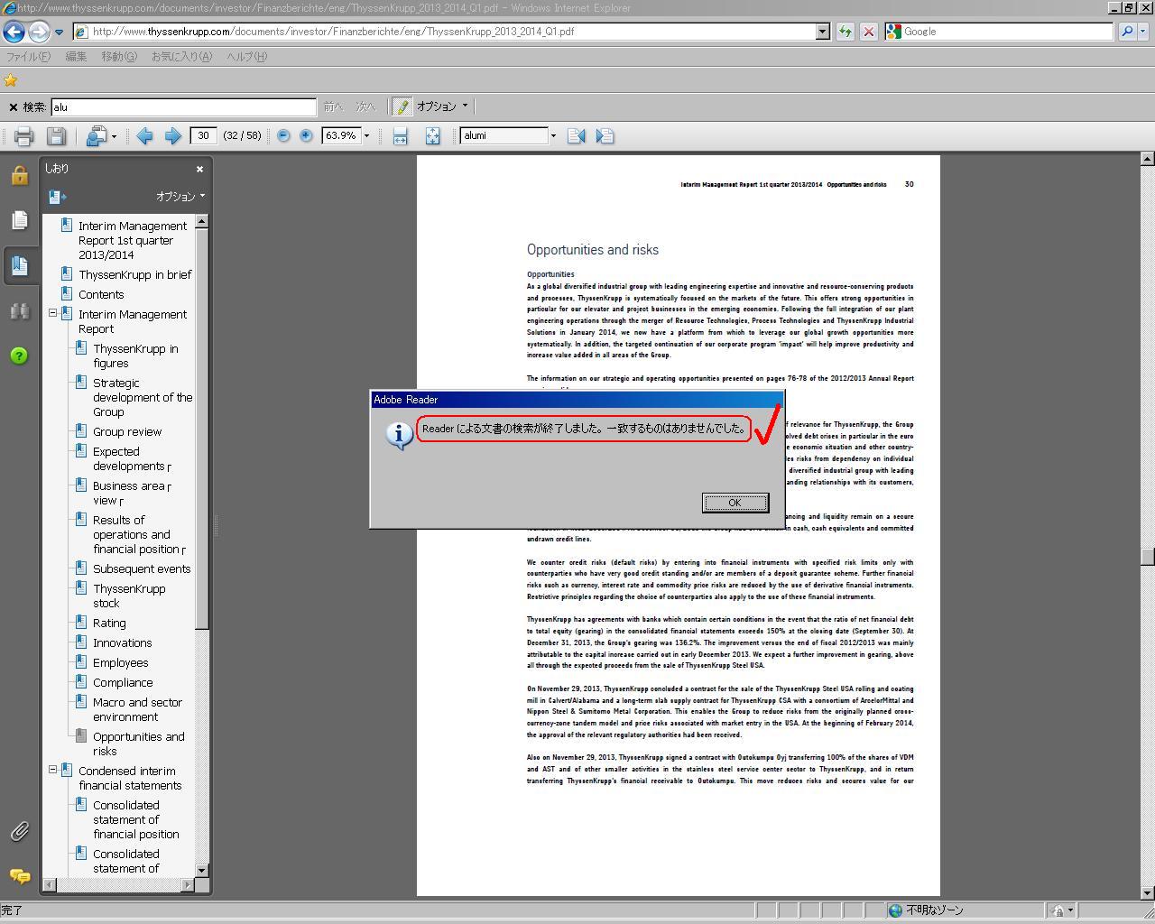1155x924 pixels.
Task: Open the 編集 menu
Action: (76, 57)
